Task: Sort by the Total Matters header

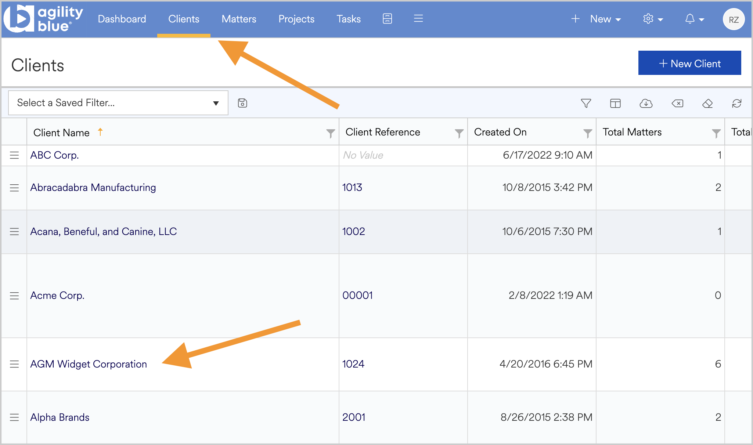Action: pyautogui.click(x=632, y=132)
